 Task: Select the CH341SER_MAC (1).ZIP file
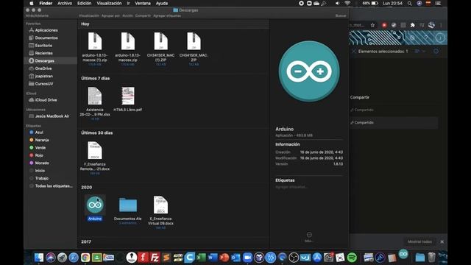point(160,41)
